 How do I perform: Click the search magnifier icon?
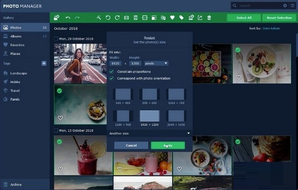235,5
